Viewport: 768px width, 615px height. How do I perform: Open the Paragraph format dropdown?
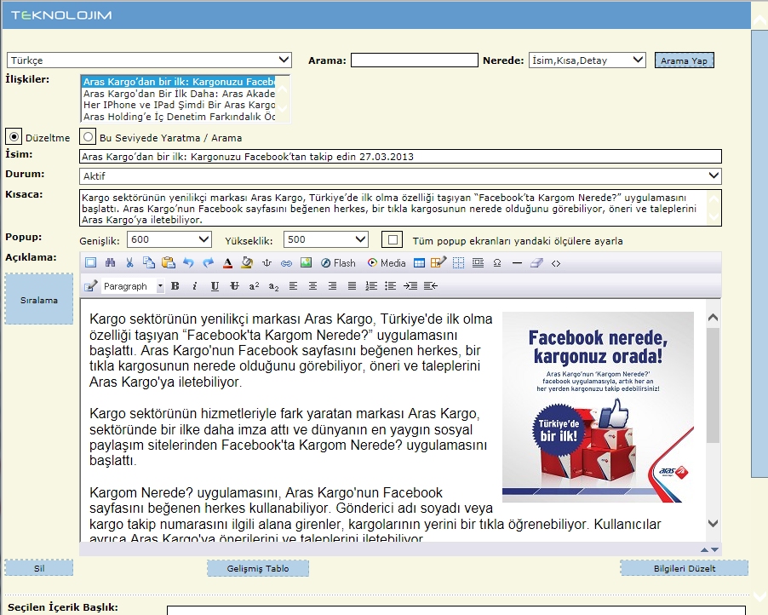coord(133,286)
